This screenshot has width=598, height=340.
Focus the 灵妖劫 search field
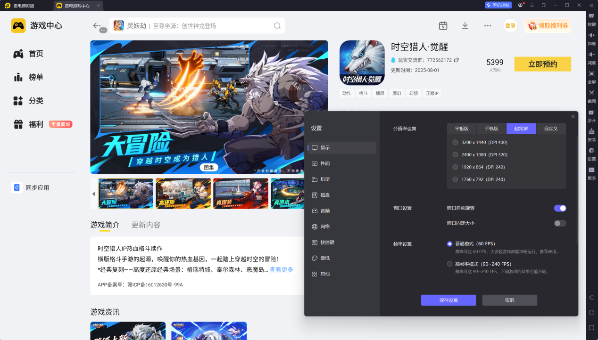(197, 26)
